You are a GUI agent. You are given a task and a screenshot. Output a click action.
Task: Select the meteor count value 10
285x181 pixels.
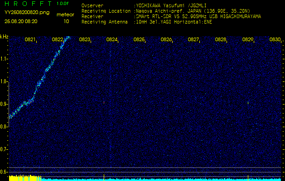tap(66, 21)
